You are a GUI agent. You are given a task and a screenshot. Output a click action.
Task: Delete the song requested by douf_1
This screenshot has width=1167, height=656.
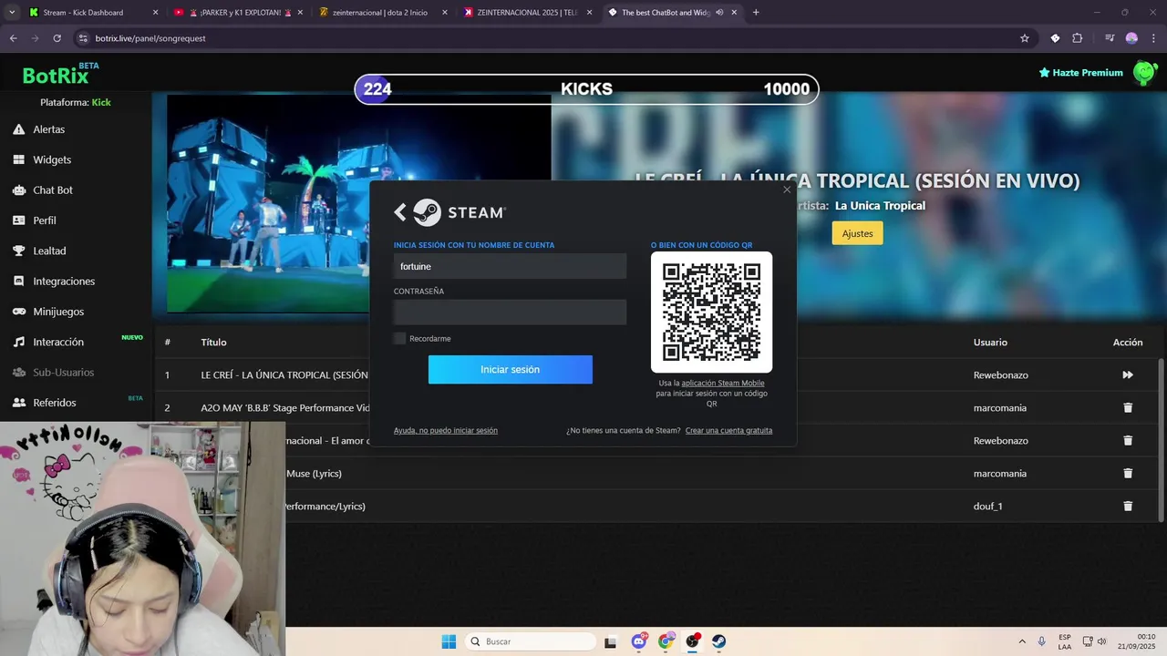click(x=1128, y=506)
